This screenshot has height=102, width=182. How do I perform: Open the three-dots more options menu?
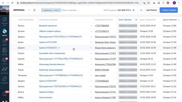tap(141, 10)
